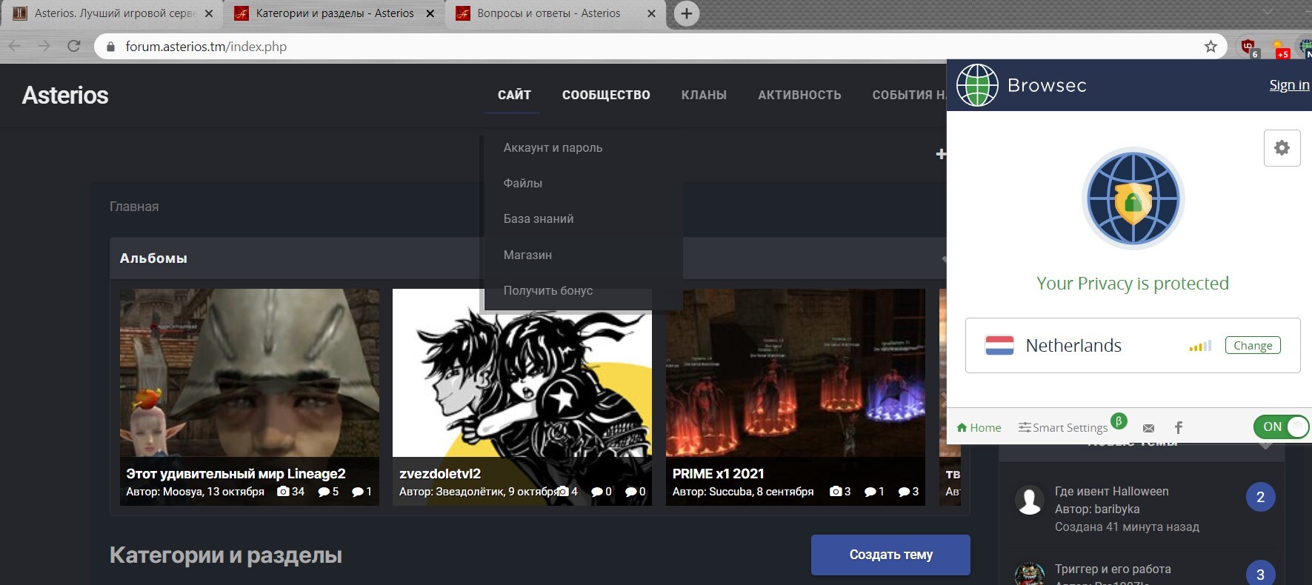This screenshot has height=585, width=1312.
Task: Open the АКТИВНОСТЬ menu
Action: [799, 95]
